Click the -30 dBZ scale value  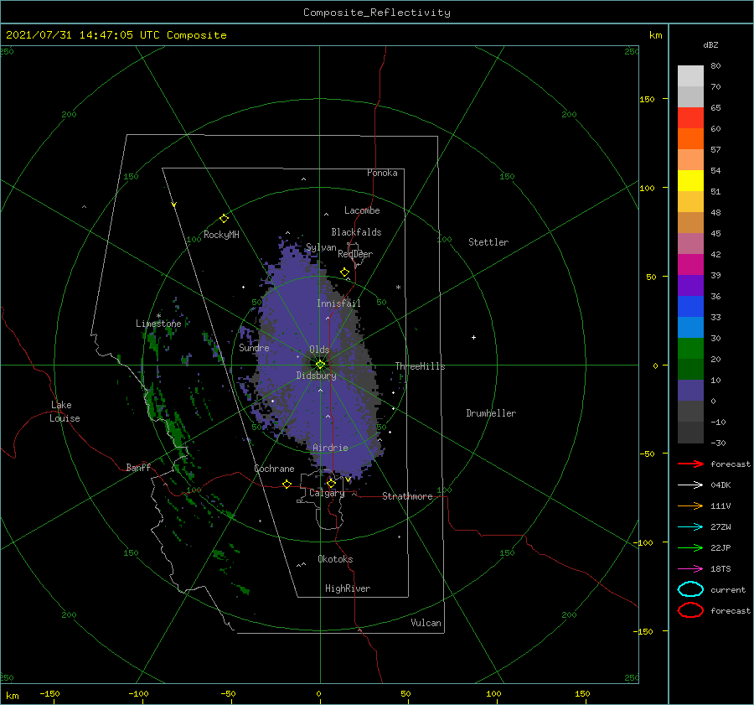click(x=718, y=443)
